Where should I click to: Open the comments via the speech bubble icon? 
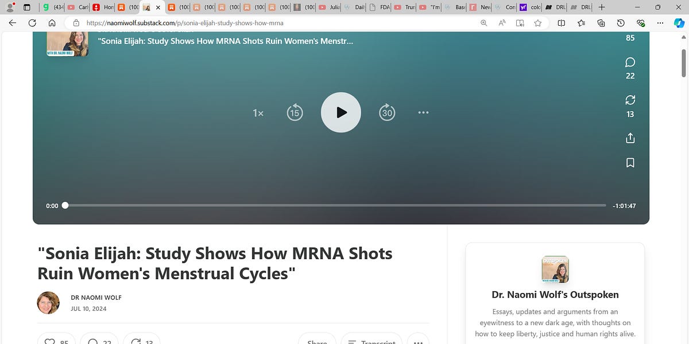coord(630,62)
